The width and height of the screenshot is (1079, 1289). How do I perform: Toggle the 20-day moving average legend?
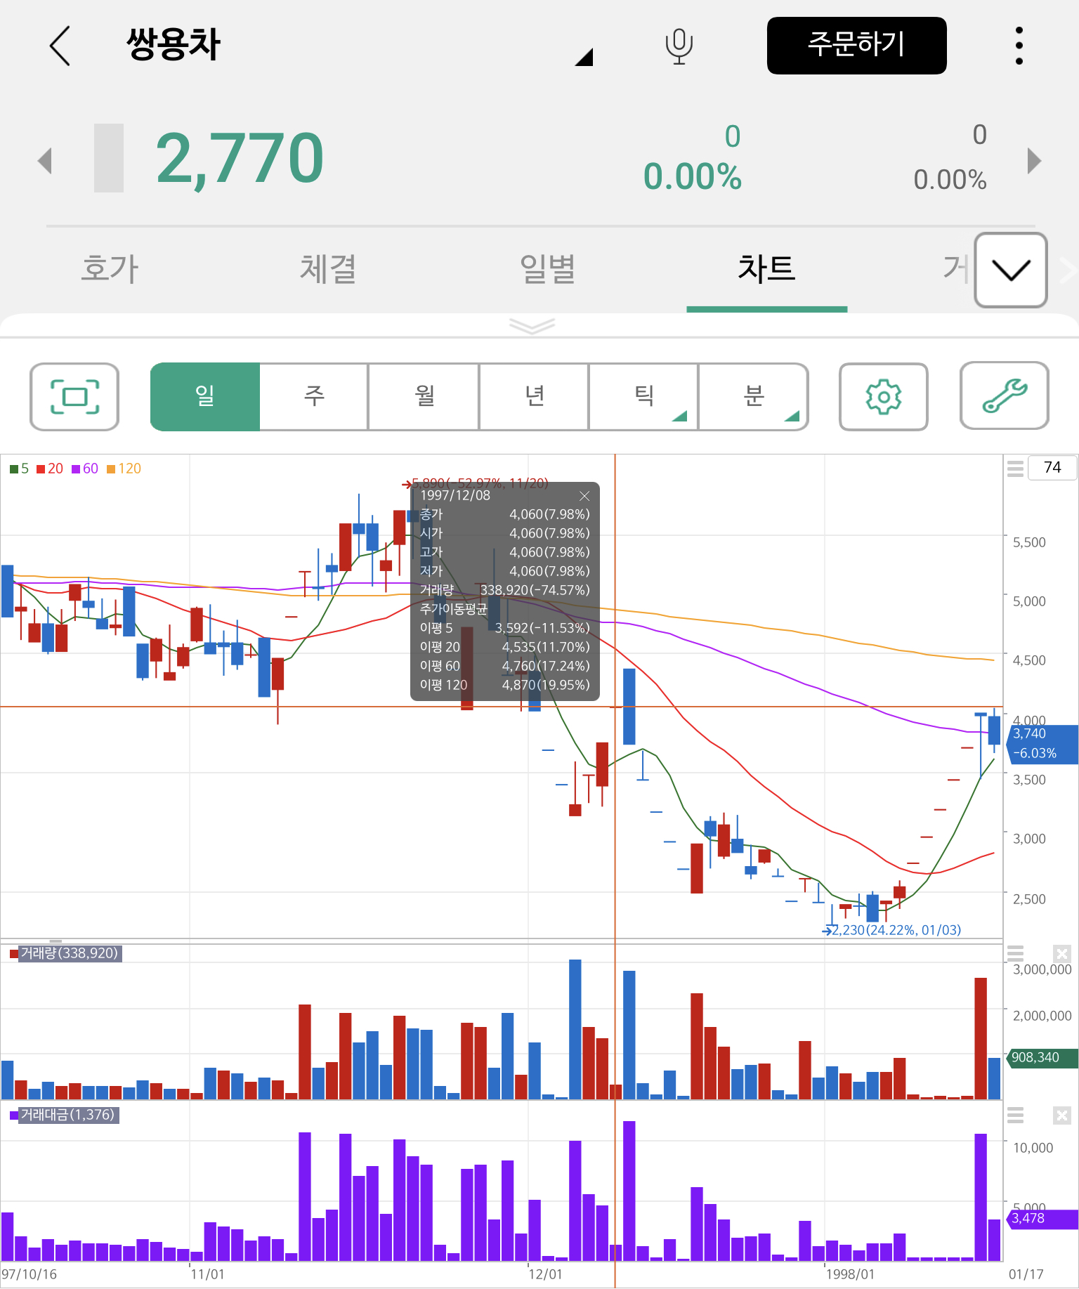click(50, 469)
